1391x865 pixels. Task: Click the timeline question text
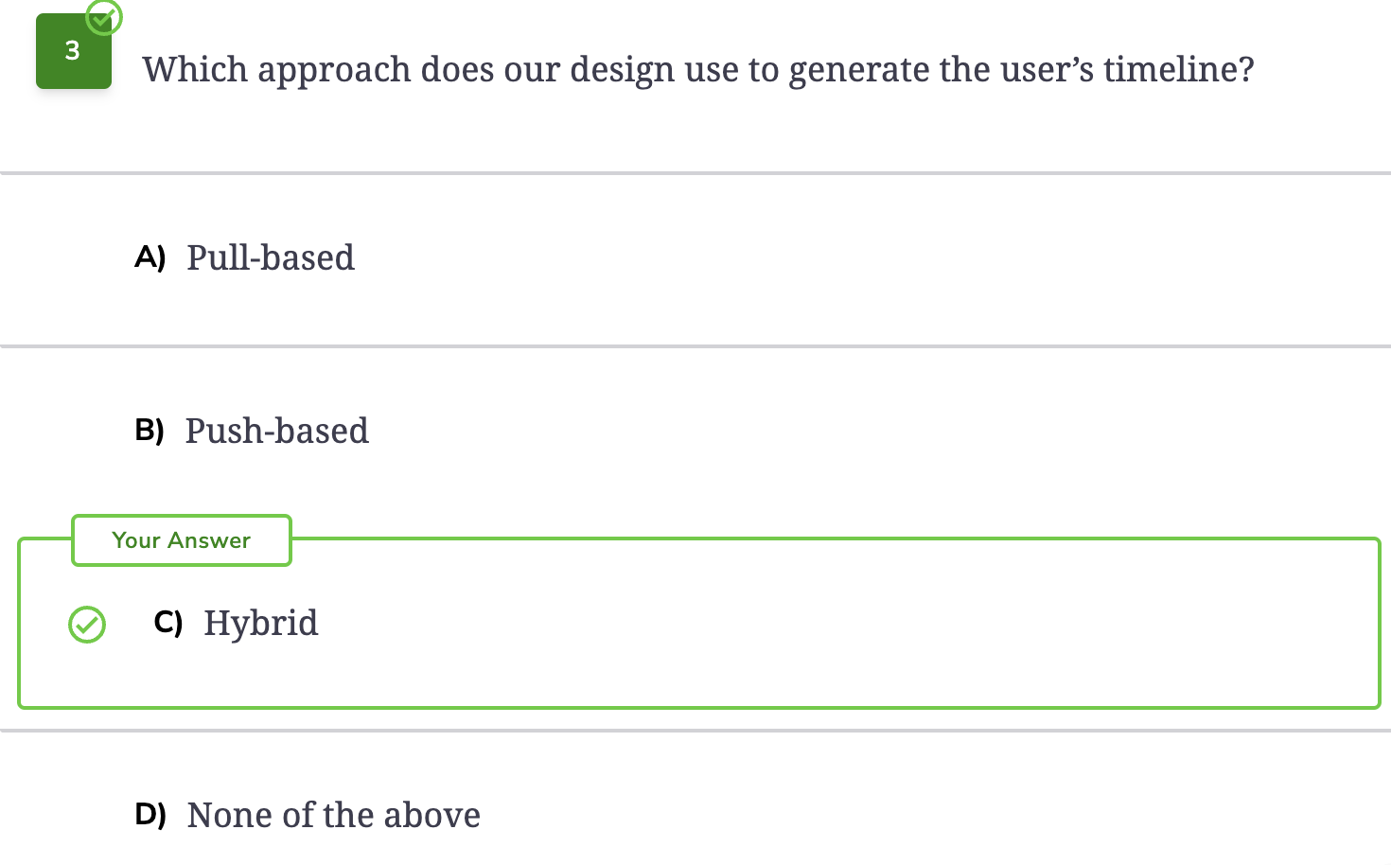(698, 70)
